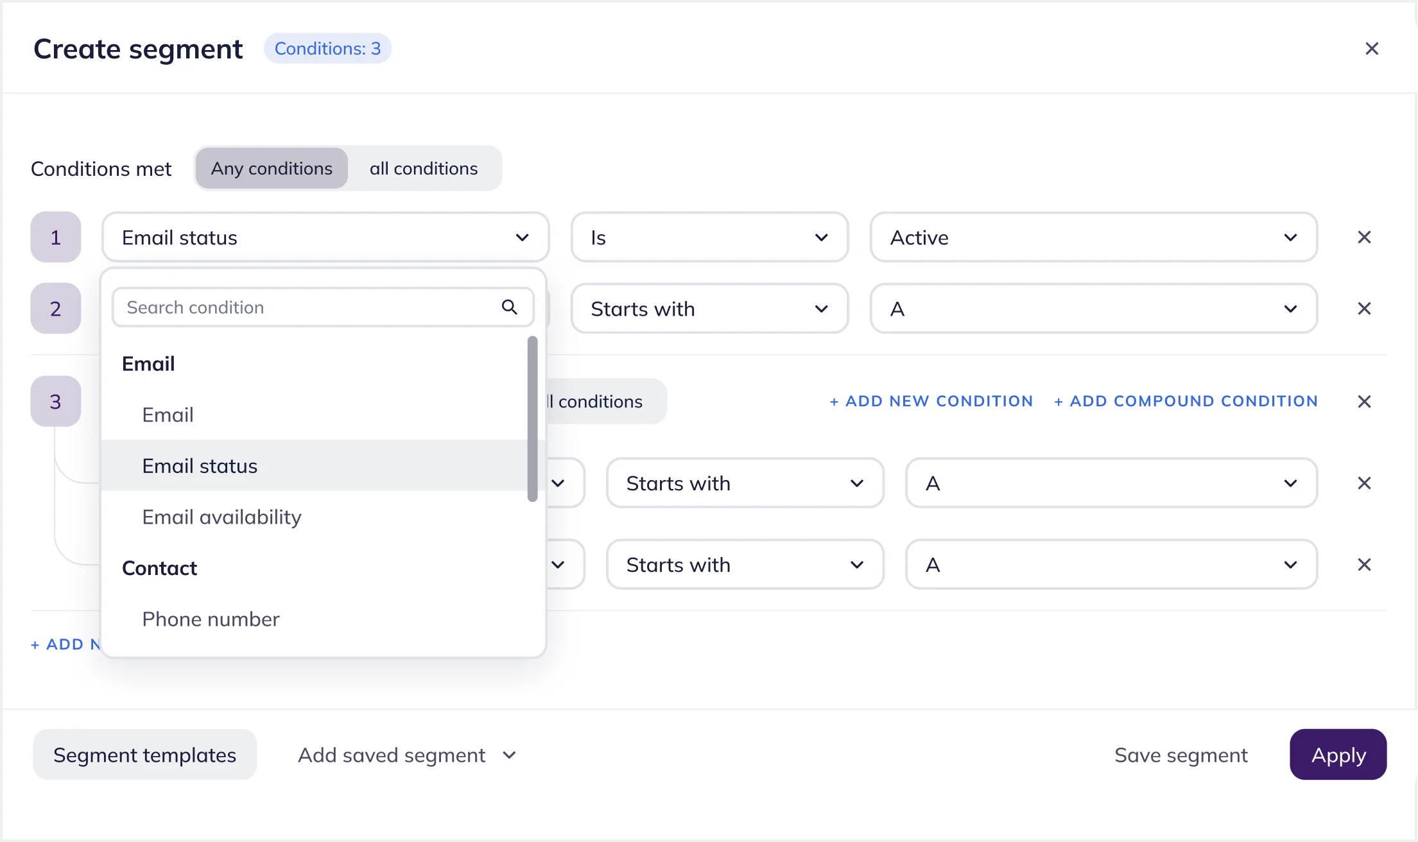
Task: Open the 'Is' operator dropdown
Action: 709,237
